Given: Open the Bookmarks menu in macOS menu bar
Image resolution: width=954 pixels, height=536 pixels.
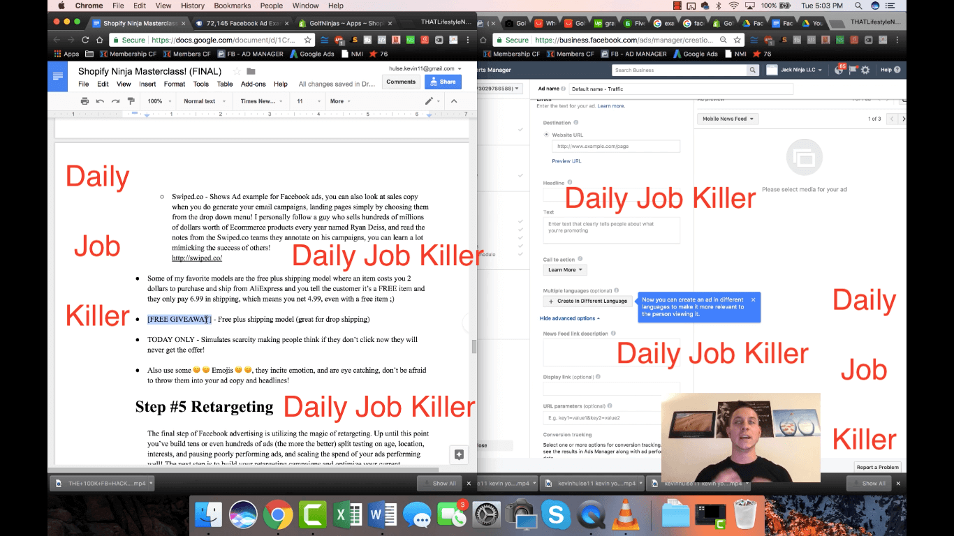Looking at the screenshot, I should tap(233, 6).
